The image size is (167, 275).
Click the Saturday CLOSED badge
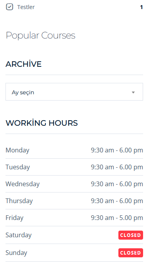tap(131, 235)
